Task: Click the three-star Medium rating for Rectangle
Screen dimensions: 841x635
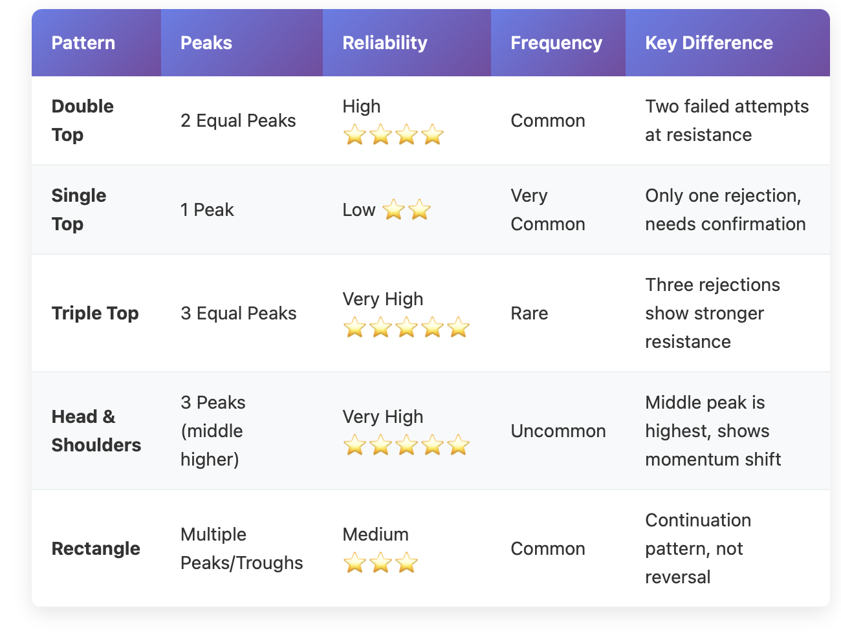Action: [x=380, y=563]
